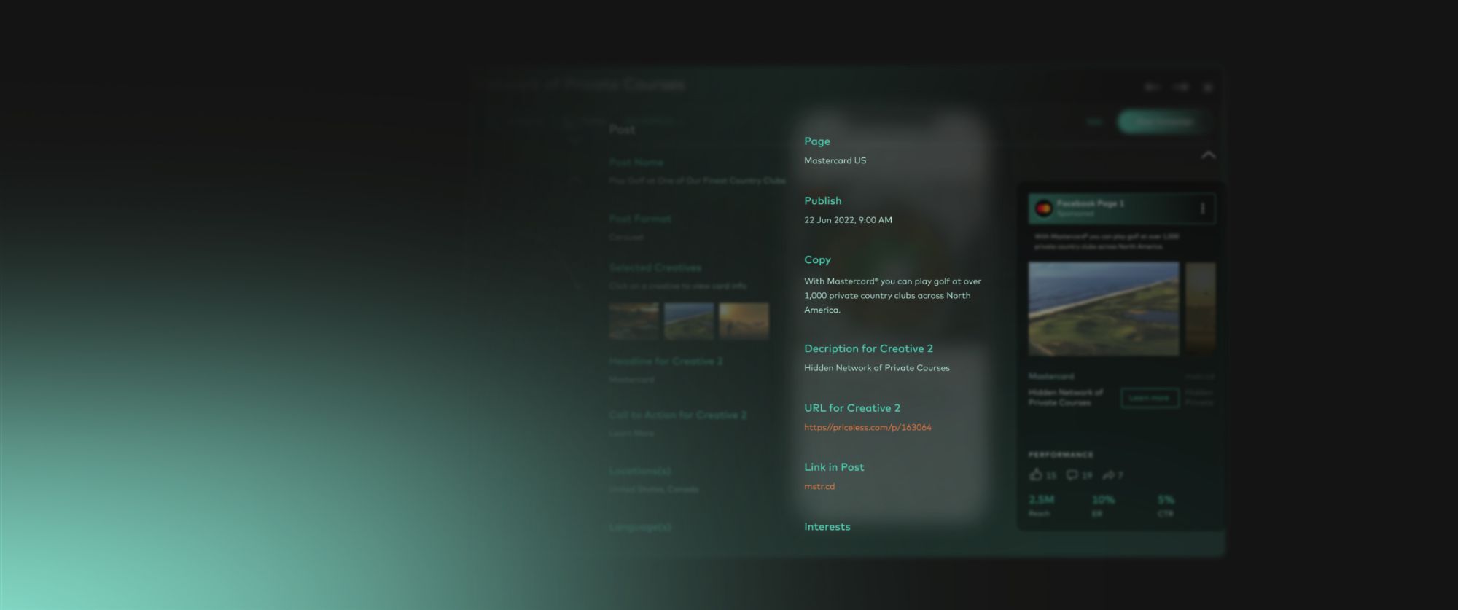The image size is (1458, 610).
Task: Close the post details window
Action: [1208, 87]
